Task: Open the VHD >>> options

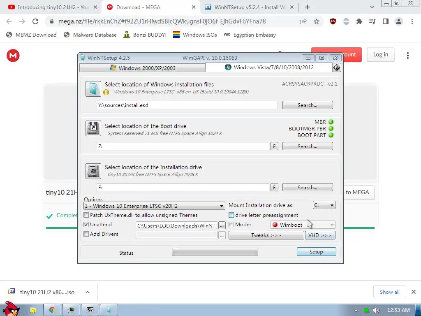Action: pos(320,235)
